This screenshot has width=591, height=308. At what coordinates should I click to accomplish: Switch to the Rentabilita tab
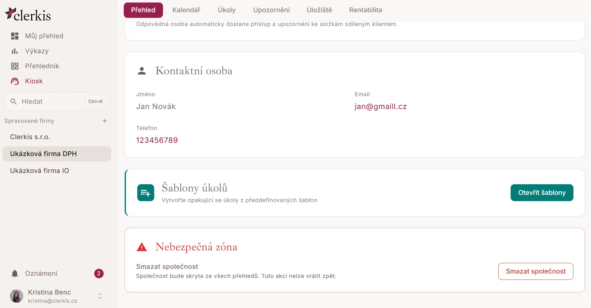click(366, 10)
